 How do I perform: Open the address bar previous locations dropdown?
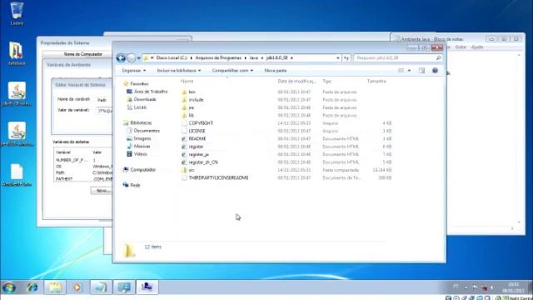coord(337,58)
